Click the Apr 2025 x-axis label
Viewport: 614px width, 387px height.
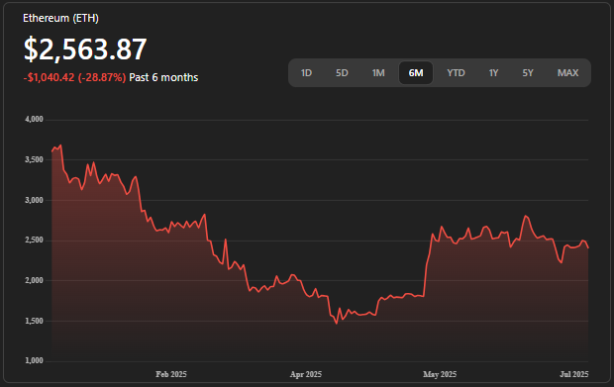[x=306, y=374]
